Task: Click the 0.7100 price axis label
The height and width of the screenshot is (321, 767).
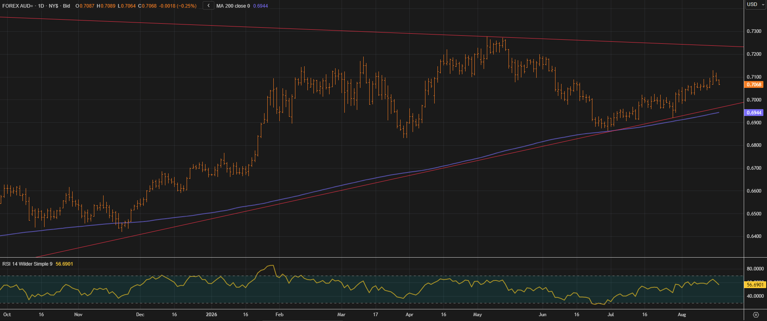Action: tap(754, 77)
